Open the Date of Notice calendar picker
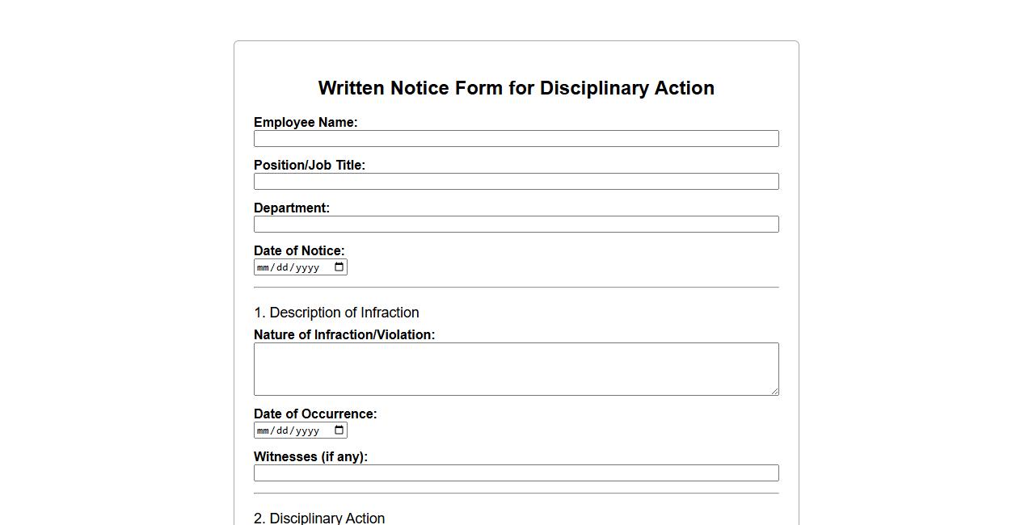This screenshot has height=525, width=1033. point(339,267)
